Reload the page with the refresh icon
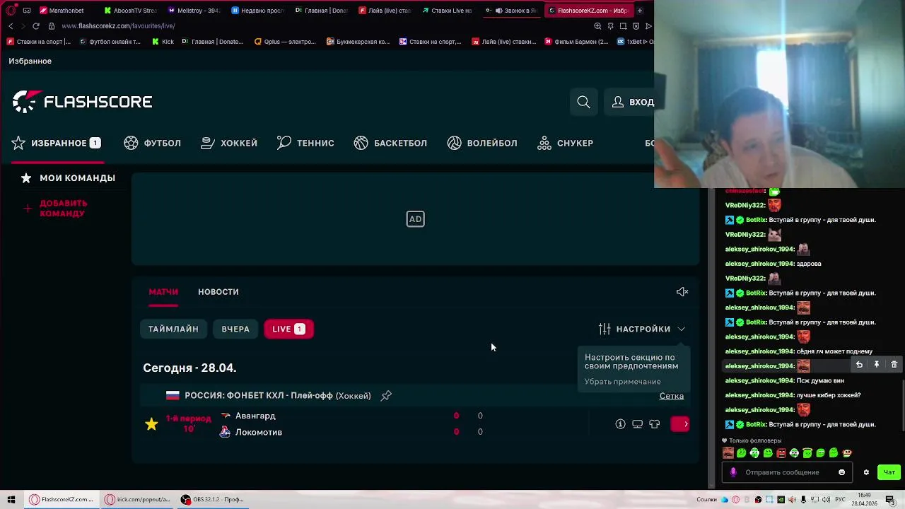The height and width of the screenshot is (509, 905). pos(35,26)
